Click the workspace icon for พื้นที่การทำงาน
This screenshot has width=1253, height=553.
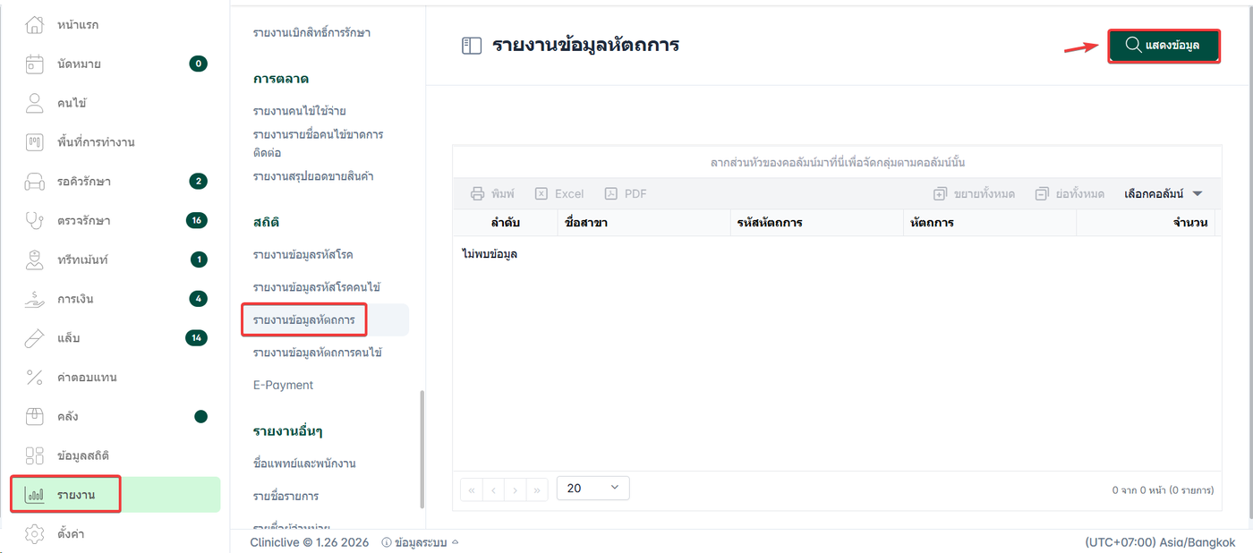(x=35, y=142)
